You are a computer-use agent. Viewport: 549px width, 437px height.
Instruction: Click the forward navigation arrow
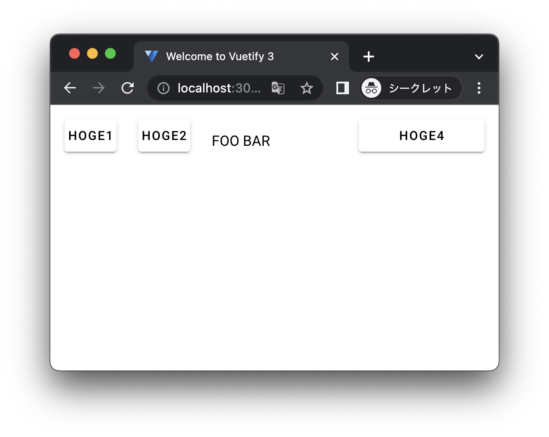[x=99, y=88]
